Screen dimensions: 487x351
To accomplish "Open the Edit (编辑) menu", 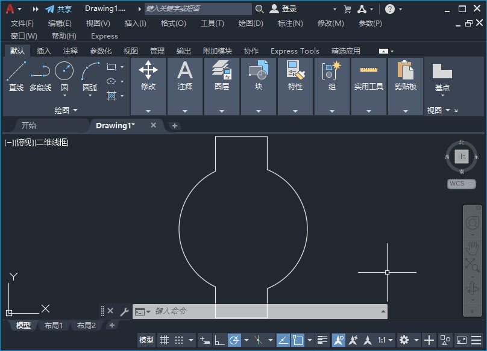I will tap(60, 23).
